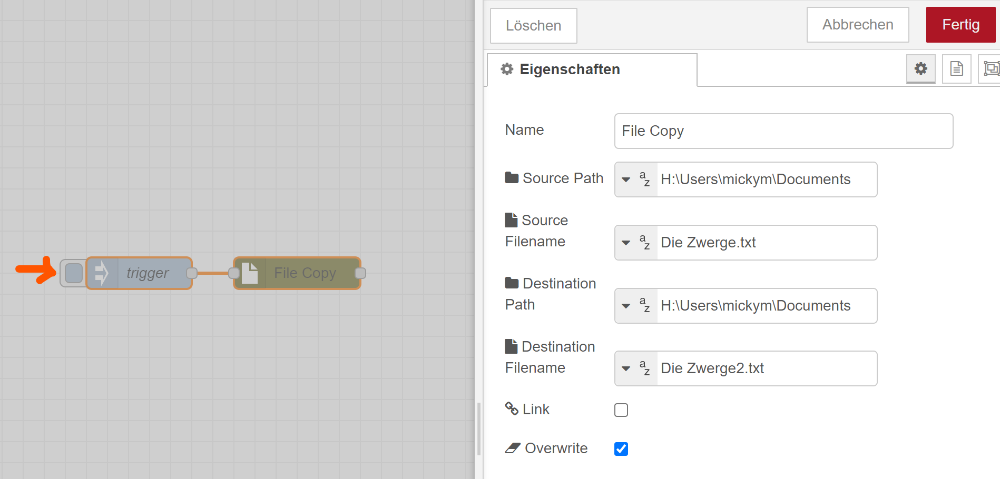Click the trigger node inject button
1000x479 pixels.
(x=73, y=273)
